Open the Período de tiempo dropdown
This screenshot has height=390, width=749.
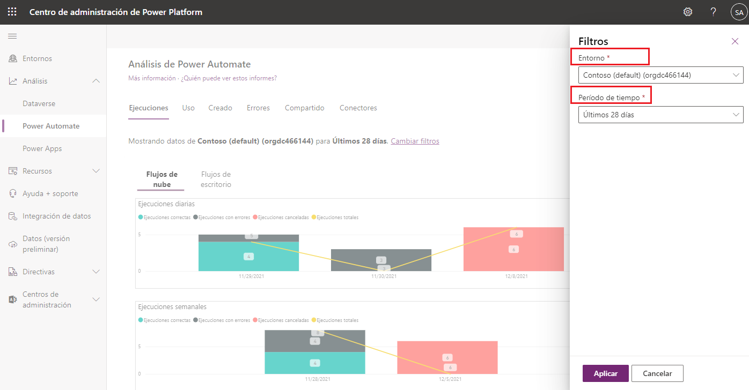point(661,115)
